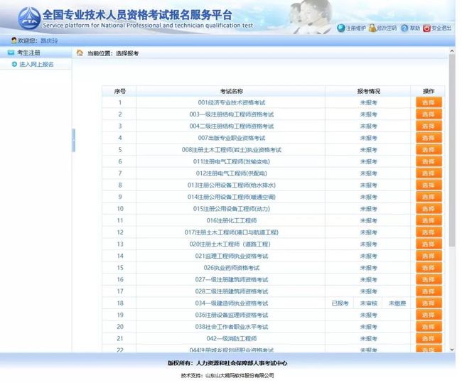Click the scrollbar up arrow
This screenshot has width=462, height=383.
pyautogui.click(x=452, y=51)
